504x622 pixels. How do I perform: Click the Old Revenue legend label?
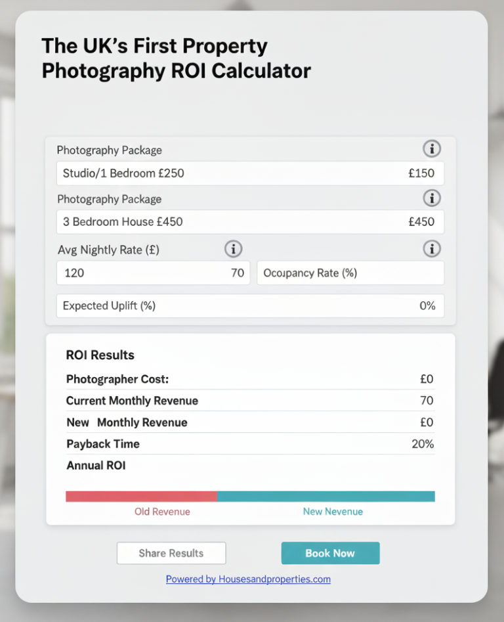coord(162,512)
